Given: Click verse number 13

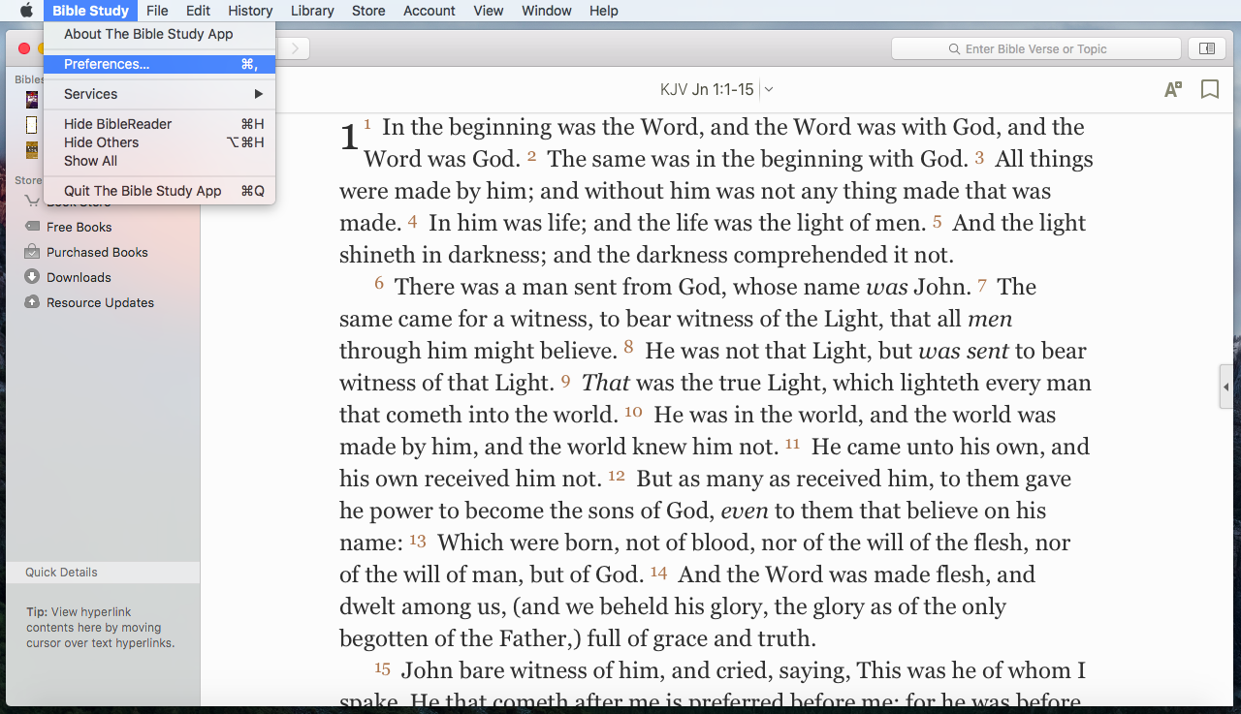Looking at the screenshot, I should point(418,540).
